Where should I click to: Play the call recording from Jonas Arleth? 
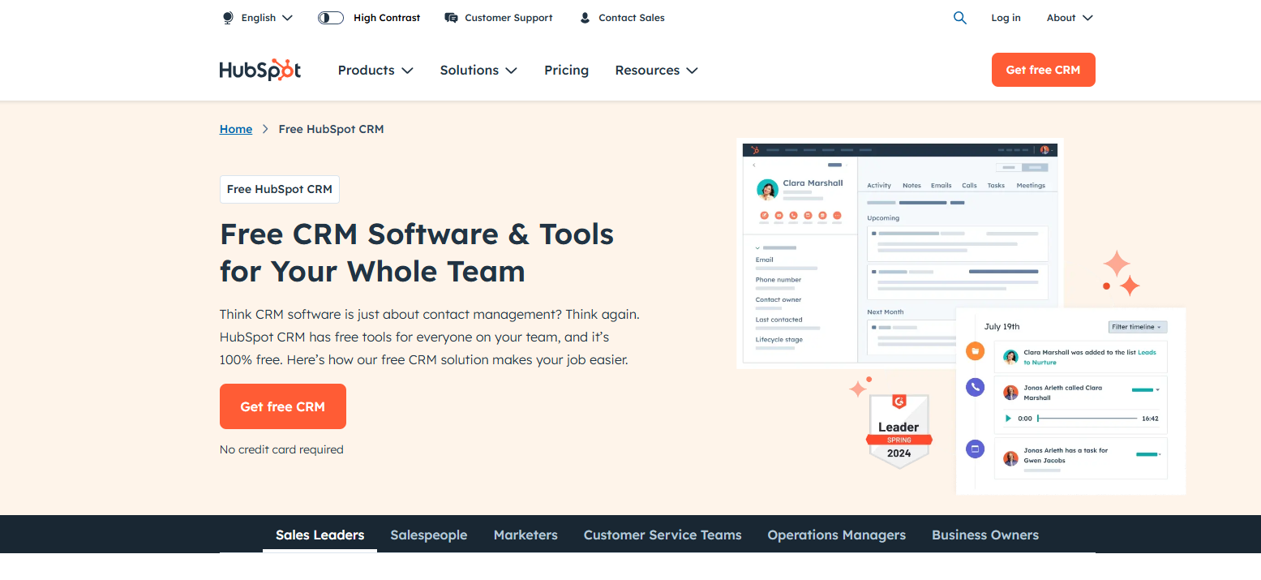pyautogui.click(x=1008, y=418)
